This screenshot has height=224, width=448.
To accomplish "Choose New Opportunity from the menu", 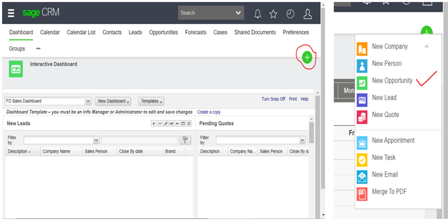I will click(x=392, y=81).
